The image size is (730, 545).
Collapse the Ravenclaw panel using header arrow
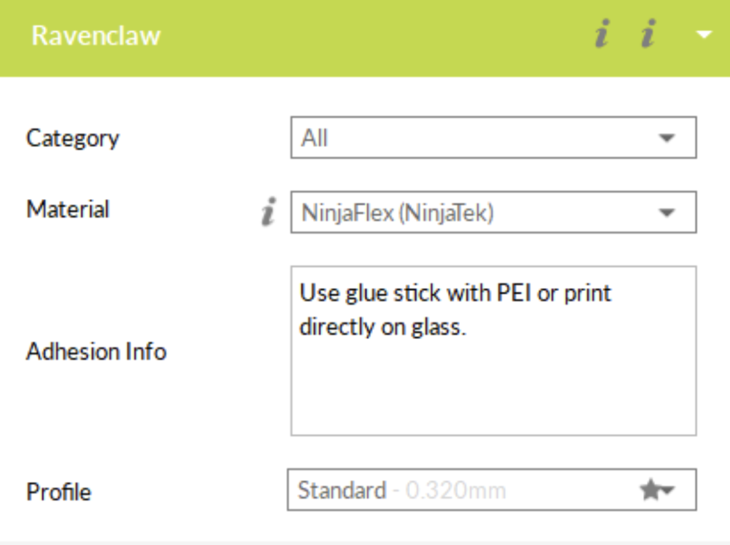tap(703, 35)
